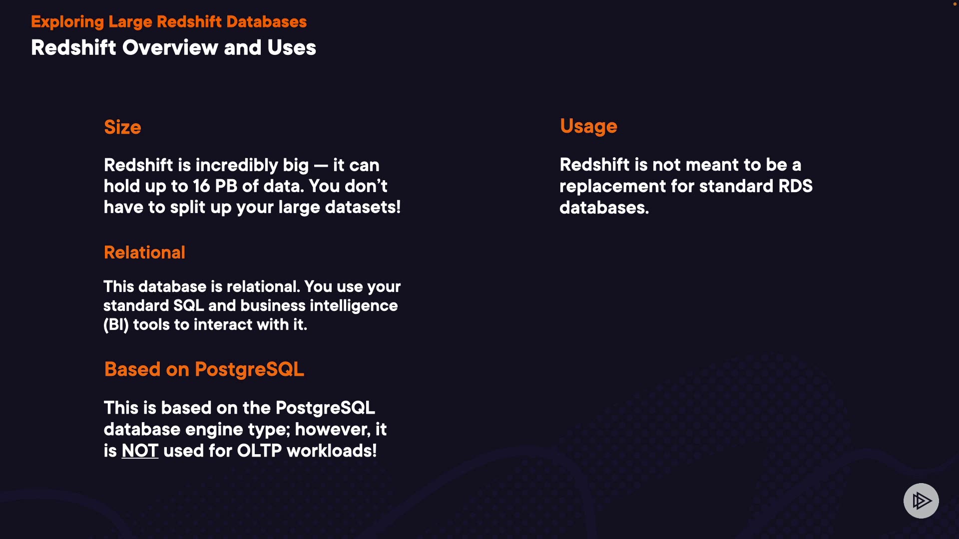Click the word 'databases.' ending the Usage paragraph
Image resolution: width=959 pixels, height=539 pixels.
click(x=604, y=208)
